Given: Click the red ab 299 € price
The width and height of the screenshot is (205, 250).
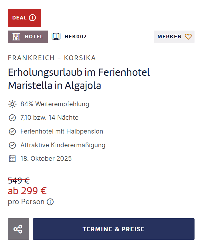Looking at the screenshot, I should pyautogui.click(x=27, y=191).
